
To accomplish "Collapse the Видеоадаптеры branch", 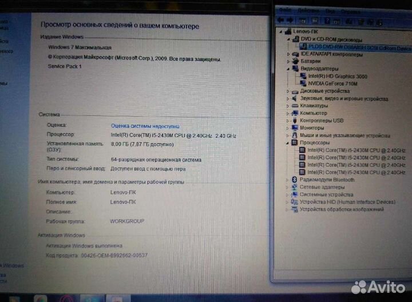I will click(288, 69).
